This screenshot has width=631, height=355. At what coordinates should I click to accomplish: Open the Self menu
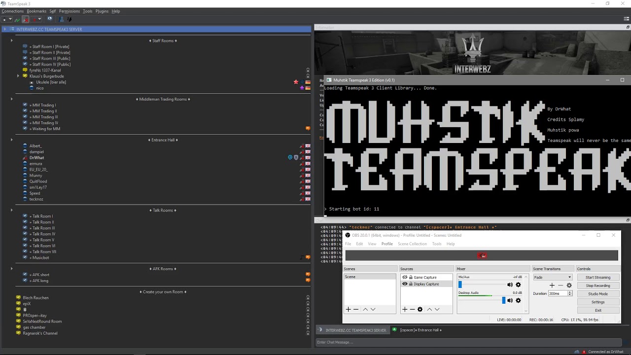(x=53, y=11)
